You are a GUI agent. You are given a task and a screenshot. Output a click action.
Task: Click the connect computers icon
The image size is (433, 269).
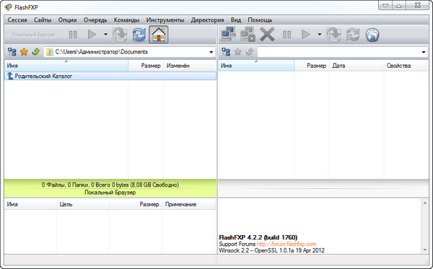(228, 34)
